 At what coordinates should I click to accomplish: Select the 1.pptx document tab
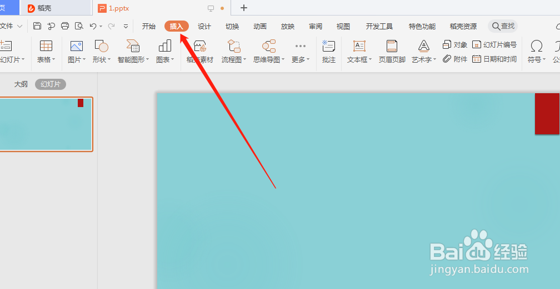coord(162,8)
